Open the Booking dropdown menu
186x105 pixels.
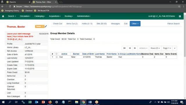tap(69, 16)
